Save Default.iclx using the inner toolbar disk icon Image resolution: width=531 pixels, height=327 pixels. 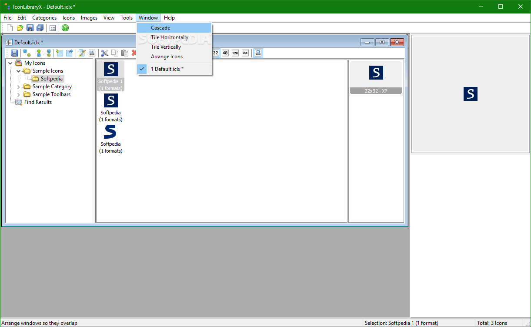(14, 53)
